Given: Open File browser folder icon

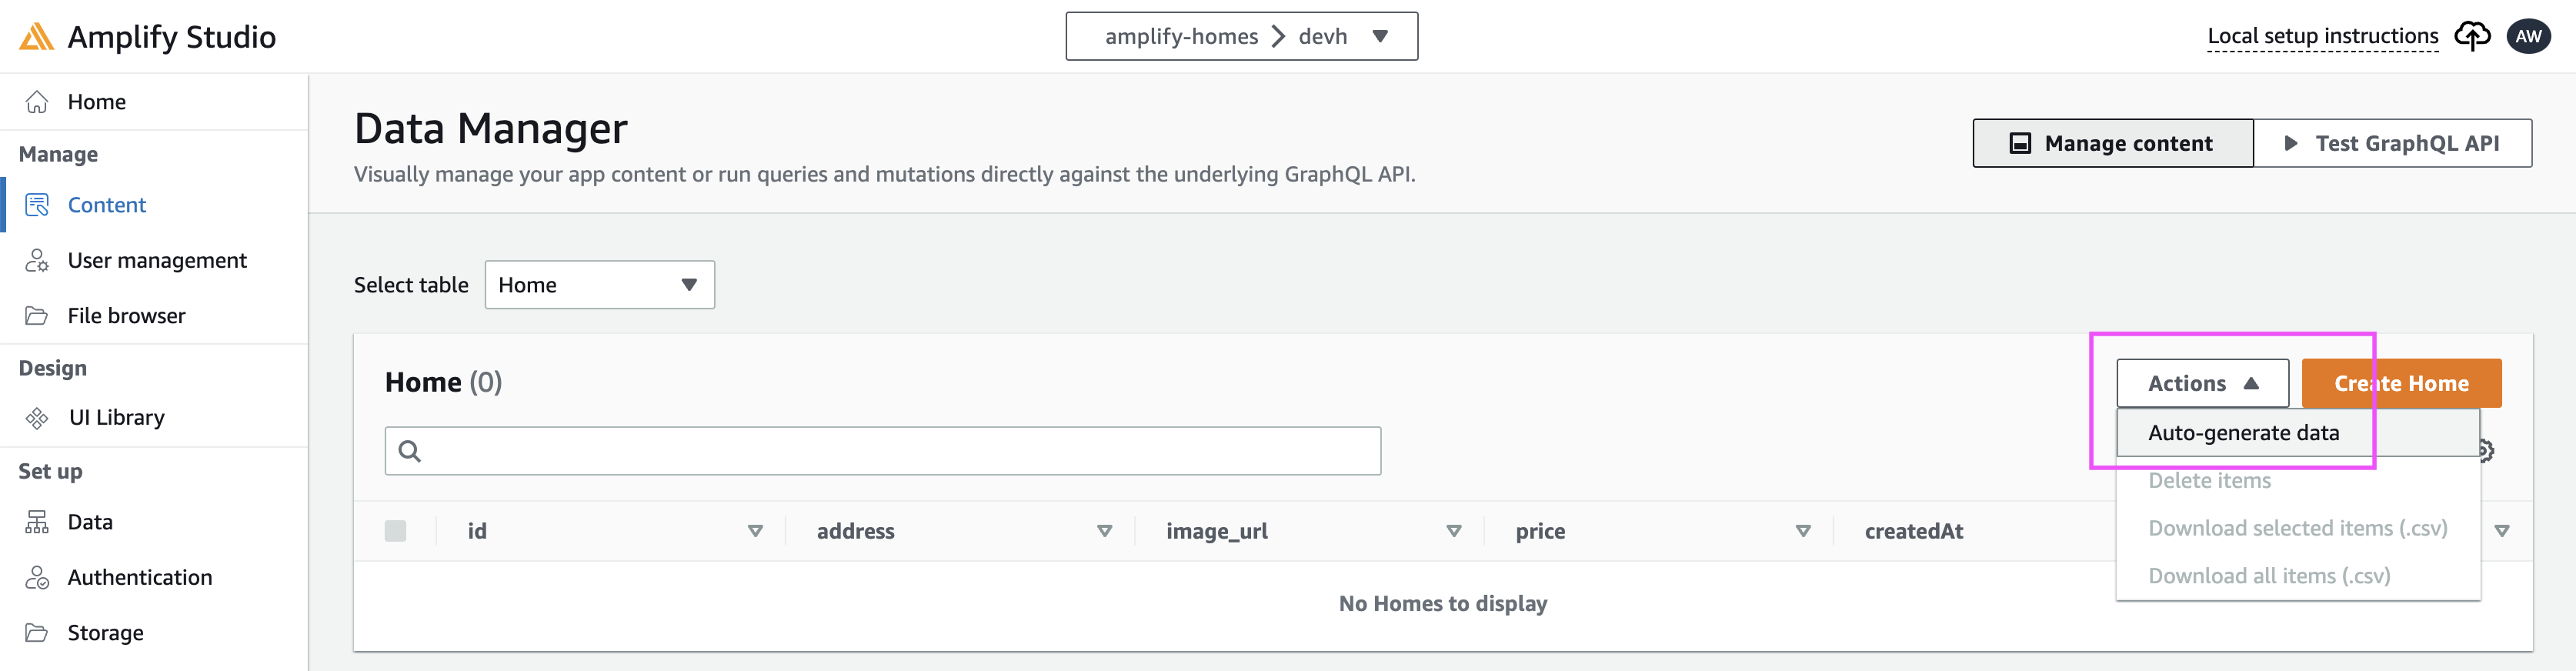Looking at the screenshot, I should (37, 316).
